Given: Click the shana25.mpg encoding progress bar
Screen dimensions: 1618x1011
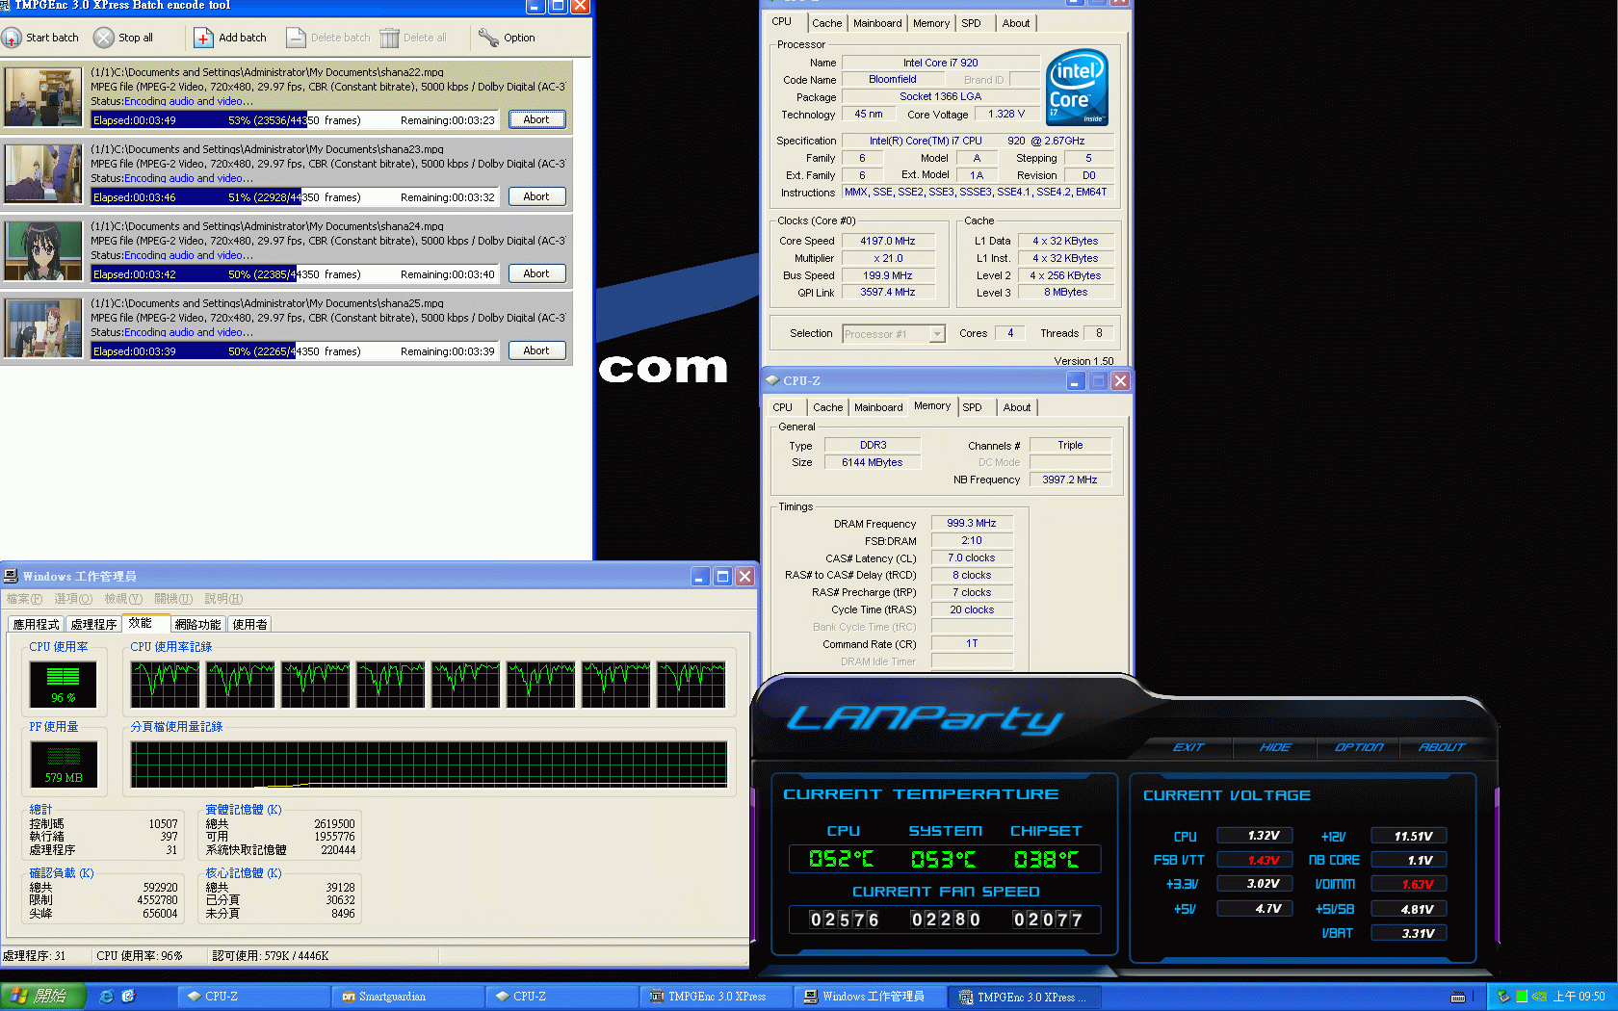Looking at the screenshot, I should pyautogui.click(x=295, y=351).
